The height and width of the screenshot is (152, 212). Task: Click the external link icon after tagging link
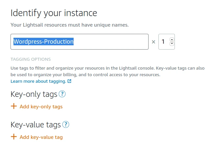click(69, 81)
